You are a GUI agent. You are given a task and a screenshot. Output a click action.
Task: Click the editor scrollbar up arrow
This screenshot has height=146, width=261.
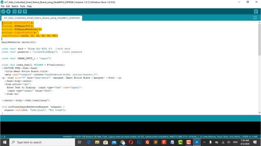[259, 23]
